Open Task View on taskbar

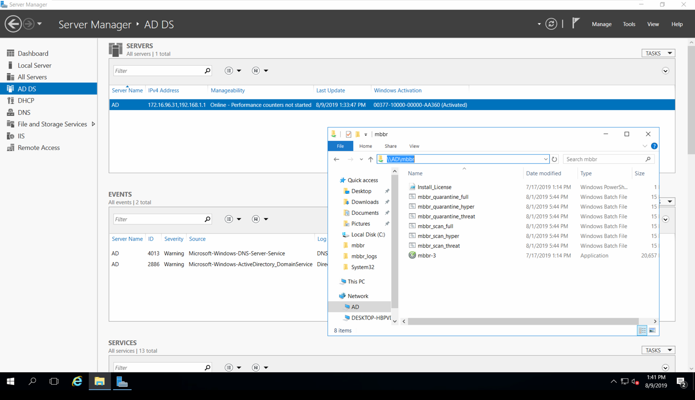[54, 382]
